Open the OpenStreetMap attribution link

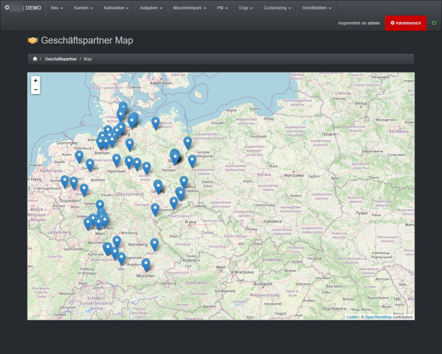tap(378, 317)
